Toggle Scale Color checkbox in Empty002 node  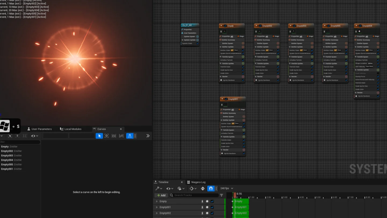tap(278, 73)
